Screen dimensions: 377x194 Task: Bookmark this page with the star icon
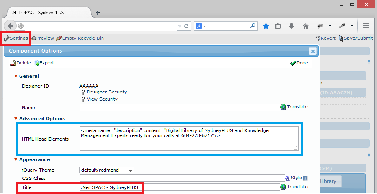[266, 26]
